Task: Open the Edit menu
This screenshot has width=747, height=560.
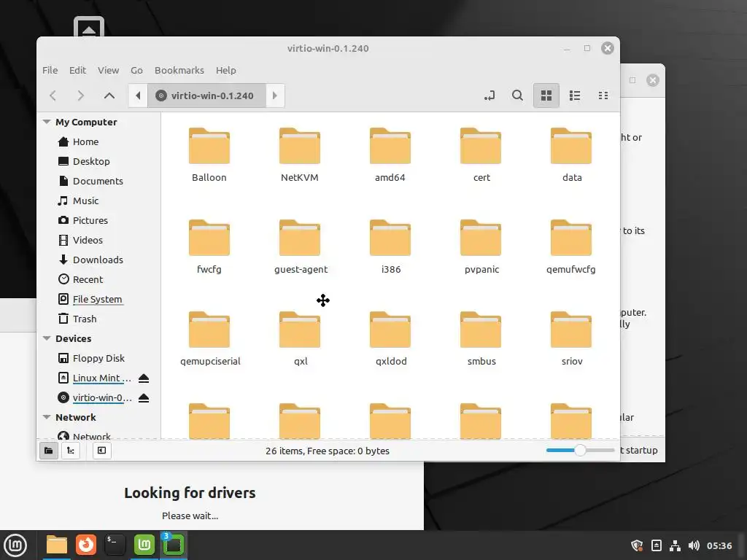Action: click(x=77, y=71)
